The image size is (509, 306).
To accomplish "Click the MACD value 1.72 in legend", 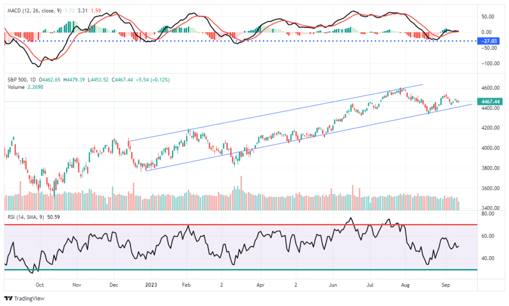I will tap(70, 10).
